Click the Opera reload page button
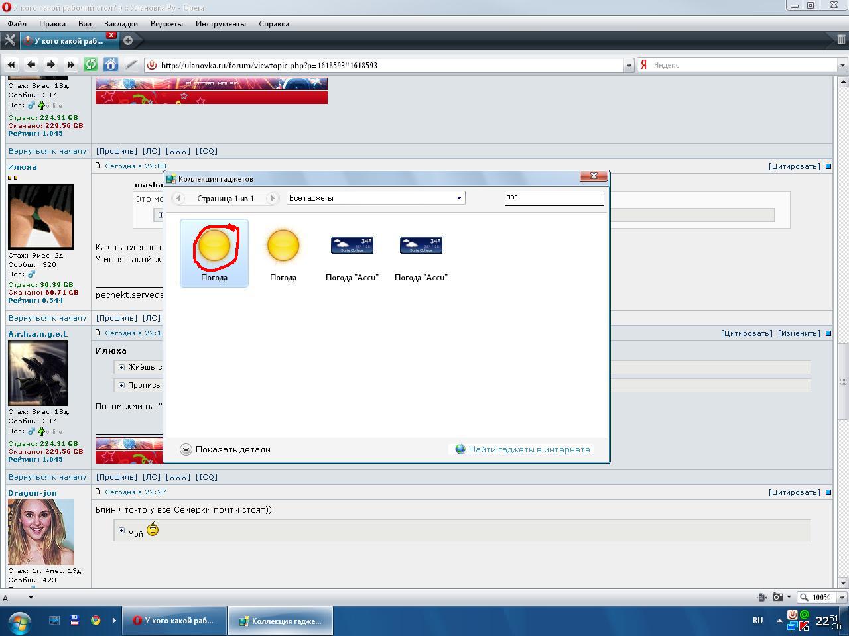The height and width of the screenshot is (636, 849). tap(91, 64)
